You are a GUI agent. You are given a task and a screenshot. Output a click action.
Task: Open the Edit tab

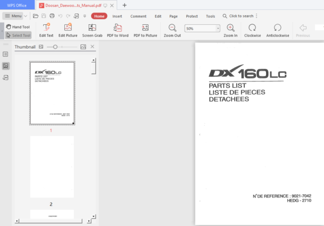click(x=158, y=16)
